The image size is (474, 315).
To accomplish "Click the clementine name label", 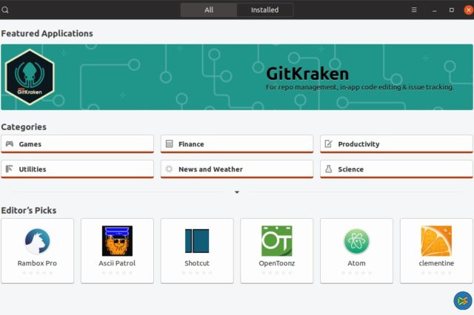I will 436,263.
